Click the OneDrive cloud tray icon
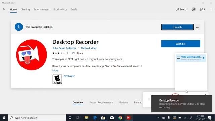The height and width of the screenshot is (121, 215). click(x=164, y=118)
